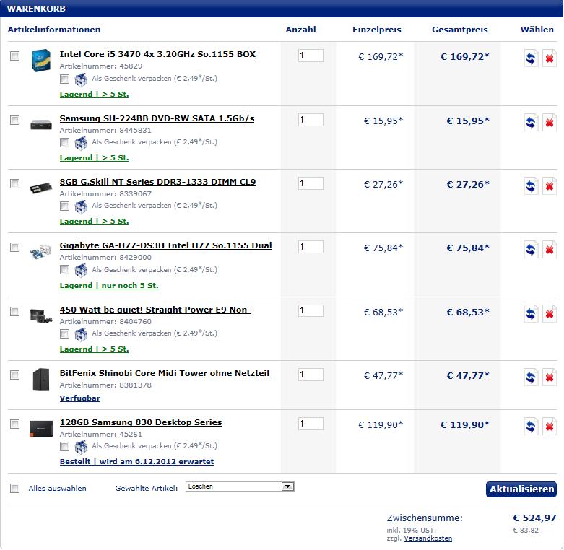Enable gift wrapping for Samsung DVD-RW
This screenshot has width=564, height=550.
click(64, 142)
